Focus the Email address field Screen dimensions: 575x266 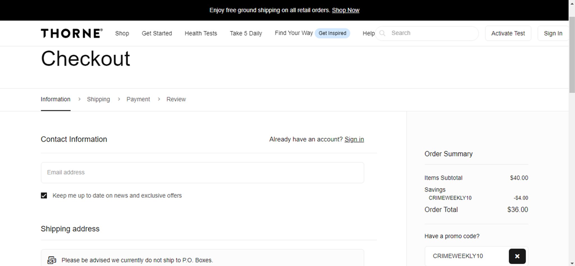coord(202,173)
